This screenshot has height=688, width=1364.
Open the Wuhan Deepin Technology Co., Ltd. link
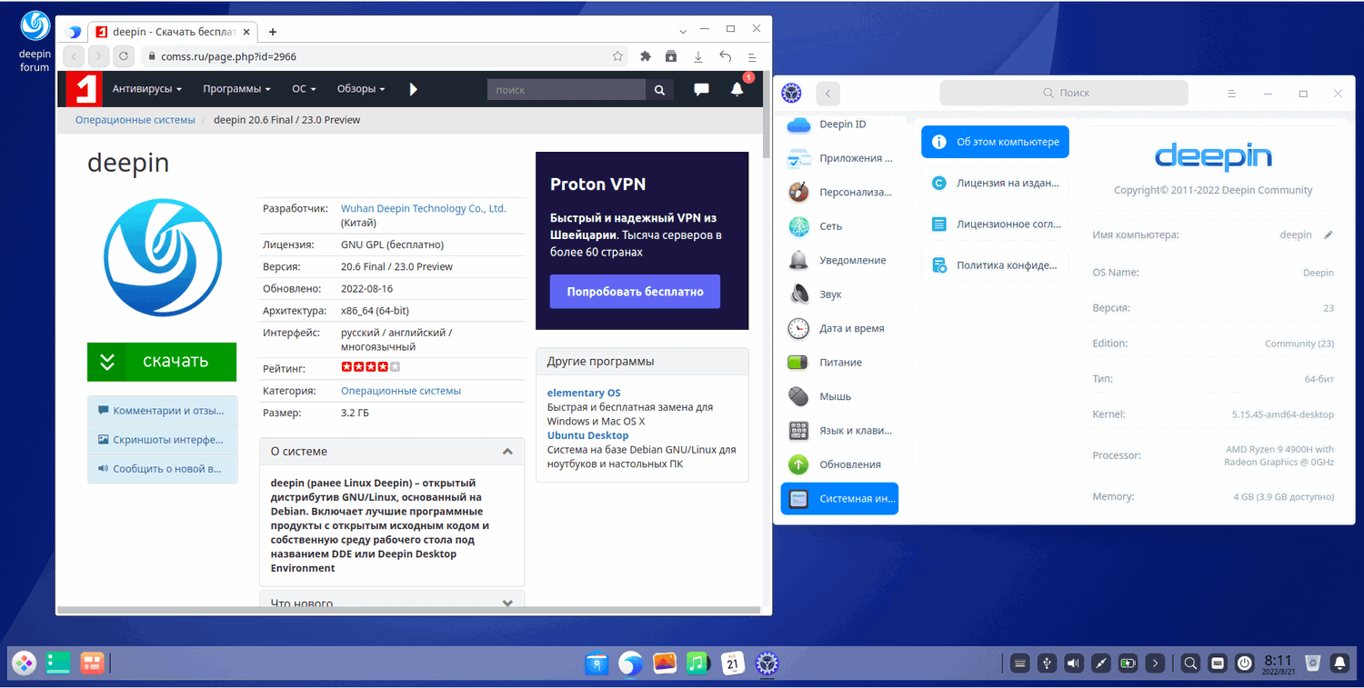[423, 208]
